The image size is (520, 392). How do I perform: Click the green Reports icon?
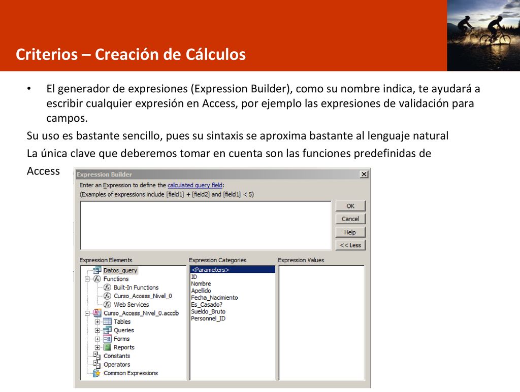[107, 347]
